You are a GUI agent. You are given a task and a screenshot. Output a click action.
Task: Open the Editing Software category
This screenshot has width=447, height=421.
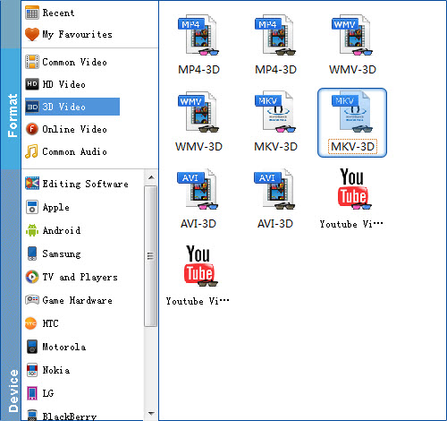click(77, 184)
